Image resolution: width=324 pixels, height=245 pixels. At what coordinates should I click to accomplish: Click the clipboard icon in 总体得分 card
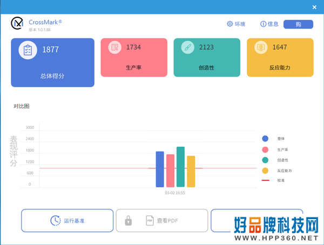(x=28, y=50)
